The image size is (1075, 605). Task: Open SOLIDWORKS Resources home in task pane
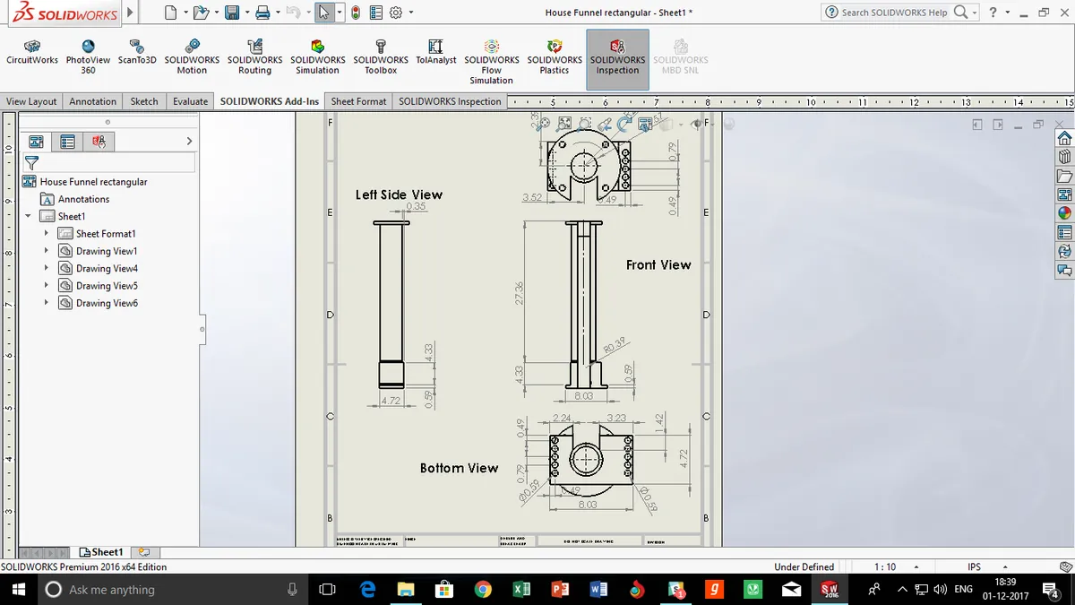1064,138
